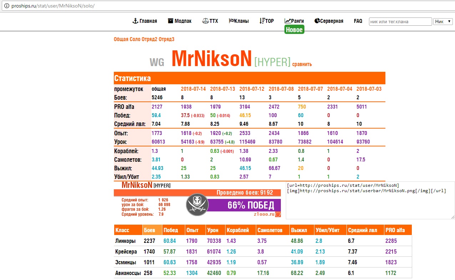Open the TOP menu item
The image size is (455, 280).
[x=269, y=21]
